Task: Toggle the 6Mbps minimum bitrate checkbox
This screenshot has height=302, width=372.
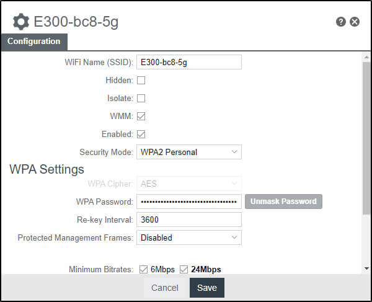Action: [x=144, y=269]
